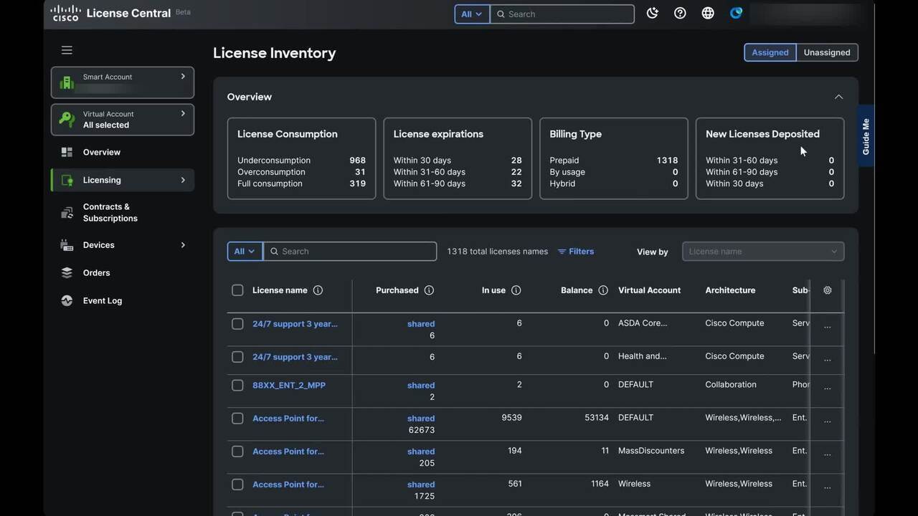The height and width of the screenshot is (516, 918).
Task: Click info icon next to In use
Action: [516, 290]
